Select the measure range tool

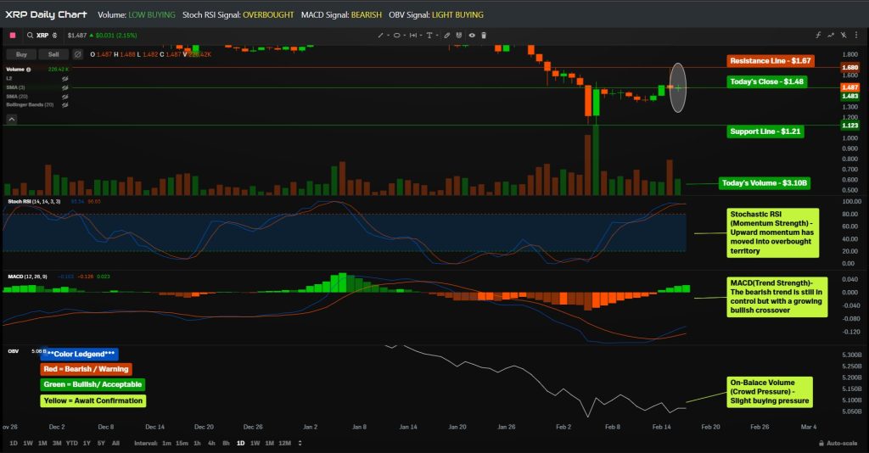pyautogui.click(x=413, y=35)
